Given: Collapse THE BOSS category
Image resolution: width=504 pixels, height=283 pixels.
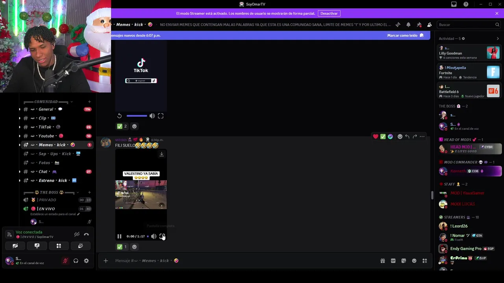Looking at the screenshot, I should point(50,192).
